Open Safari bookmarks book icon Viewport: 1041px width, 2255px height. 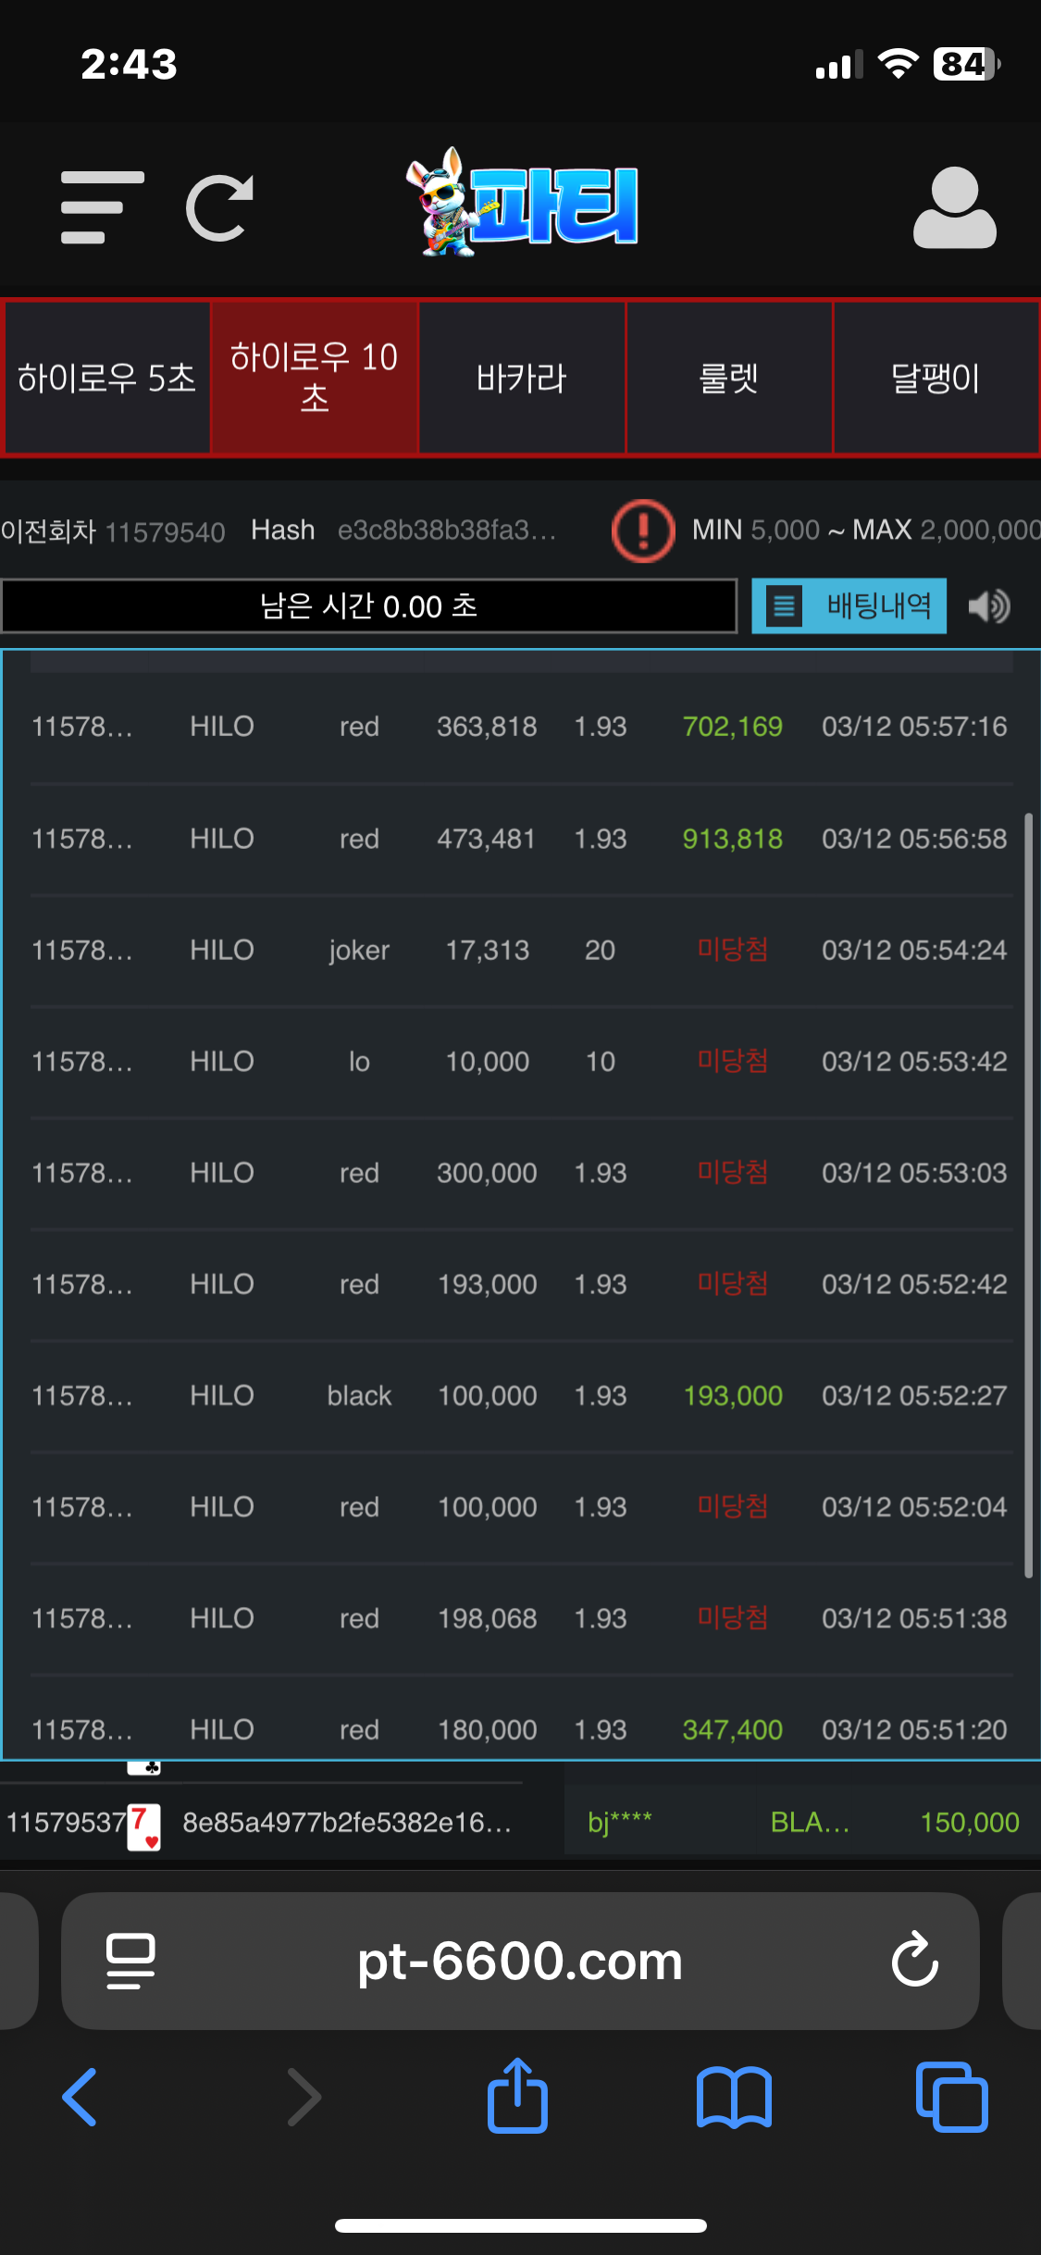pos(734,2097)
